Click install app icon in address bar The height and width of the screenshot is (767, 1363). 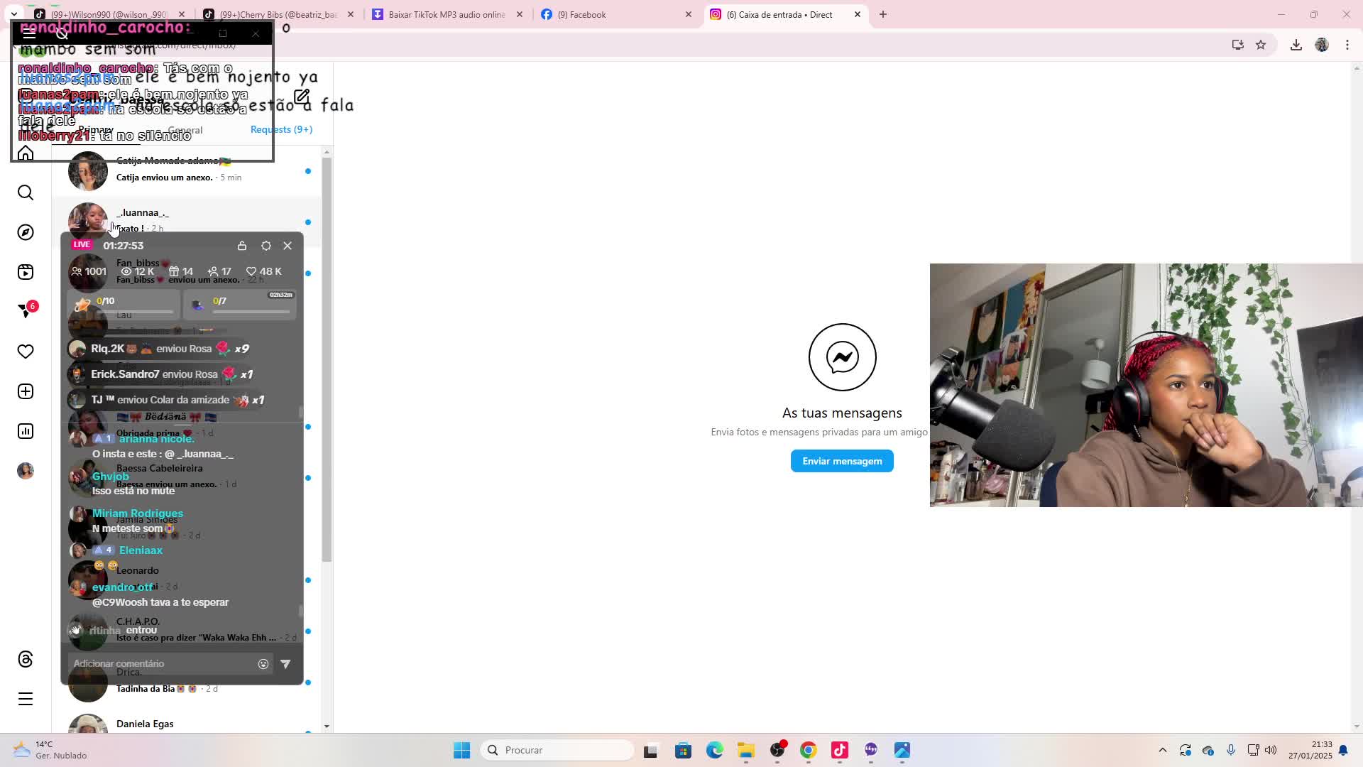click(x=1238, y=45)
